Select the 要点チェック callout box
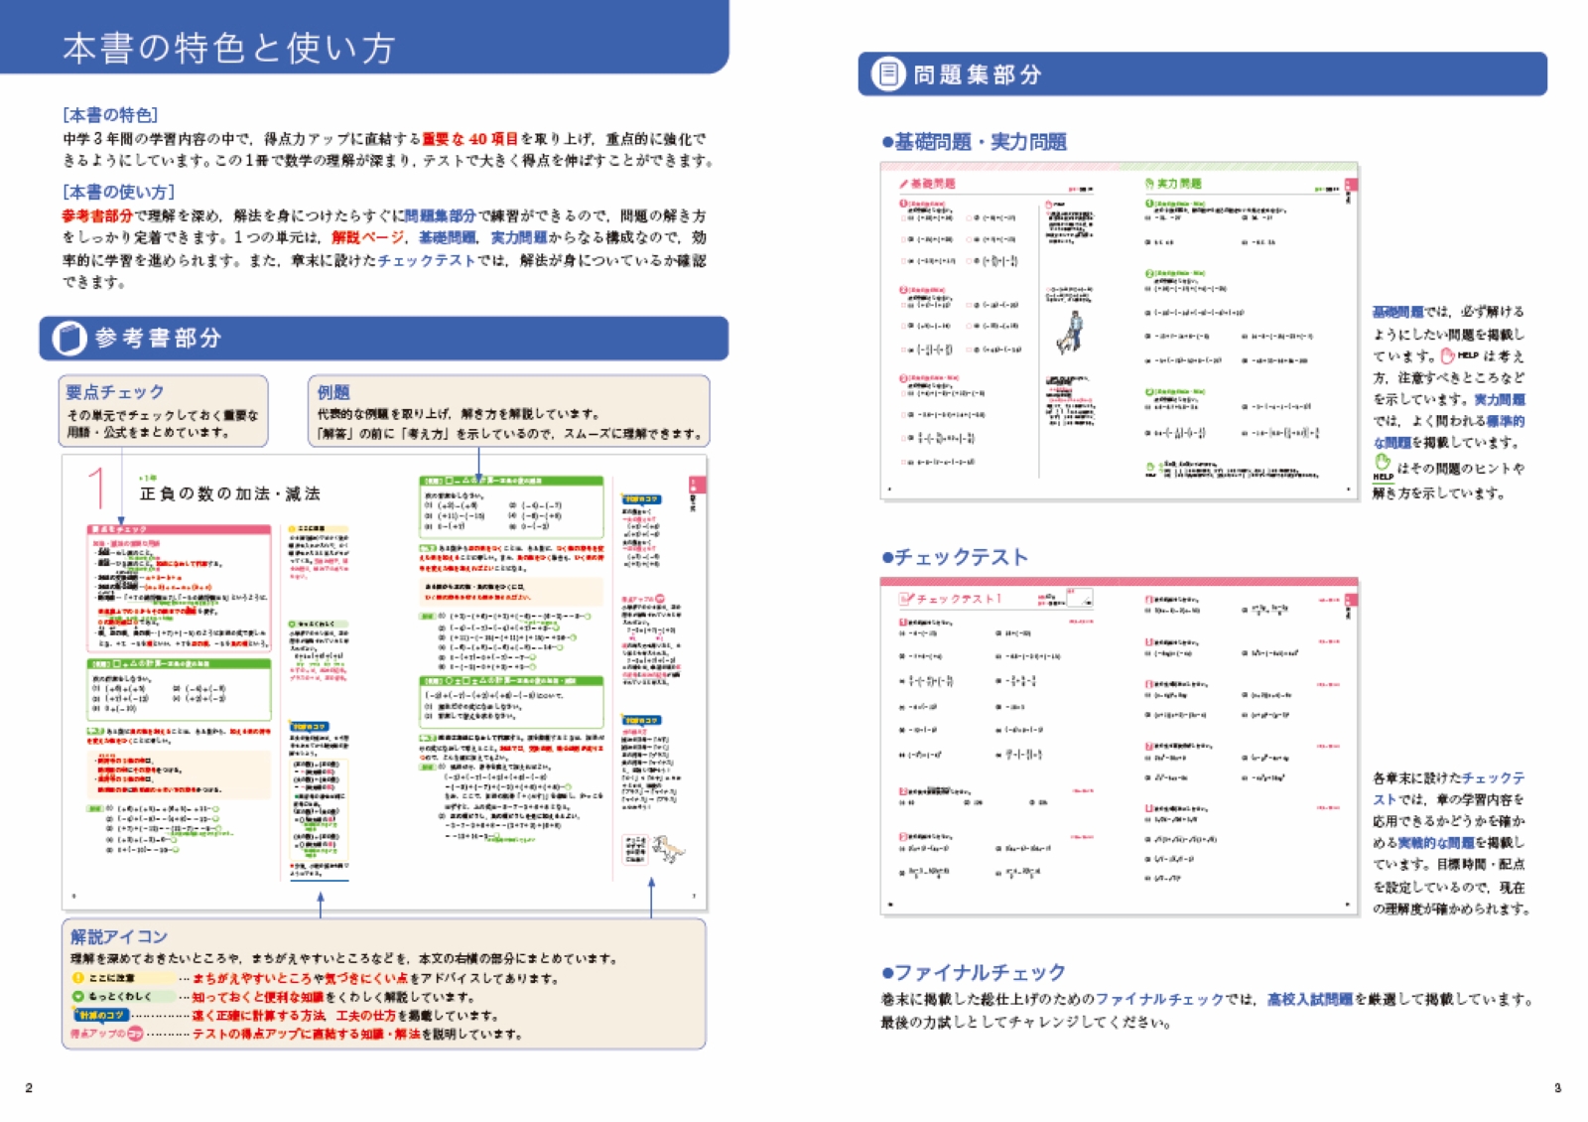The image size is (1588, 1122). [163, 411]
